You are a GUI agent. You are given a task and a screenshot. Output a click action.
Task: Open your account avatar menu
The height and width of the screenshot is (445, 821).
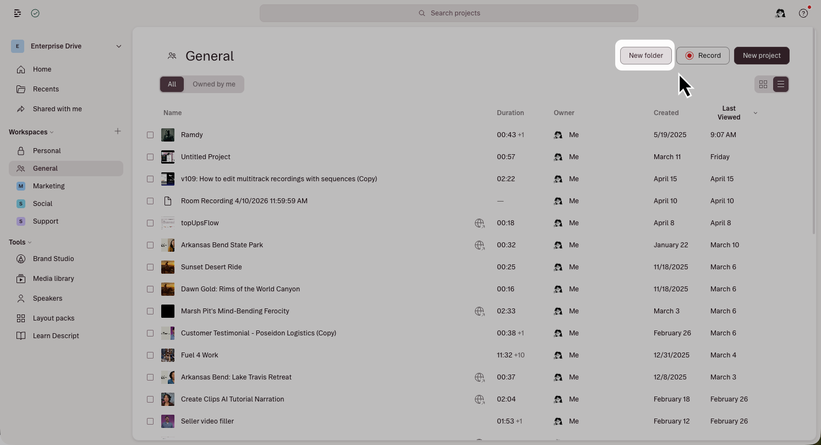(780, 13)
